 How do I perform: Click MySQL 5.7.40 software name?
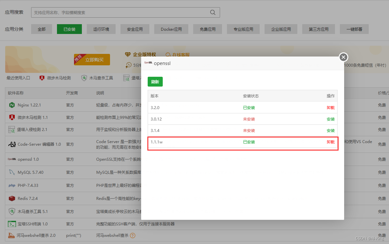click(30, 172)
